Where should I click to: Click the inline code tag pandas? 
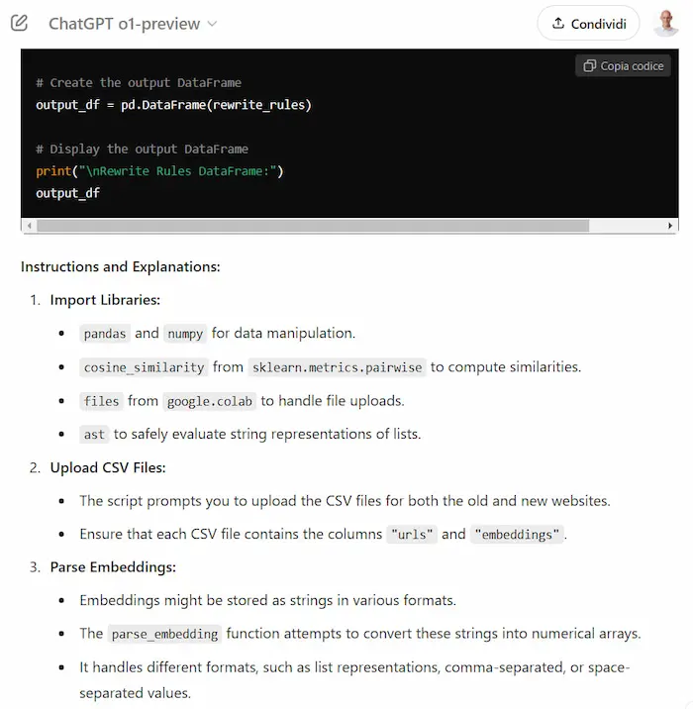(105, 334)
